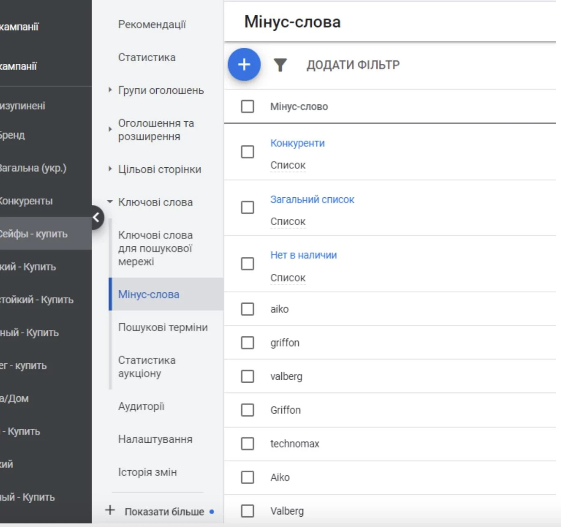Collapse Ключові слова section arrow
Viewport: 561px width, 527px height.
click(110, 201)
